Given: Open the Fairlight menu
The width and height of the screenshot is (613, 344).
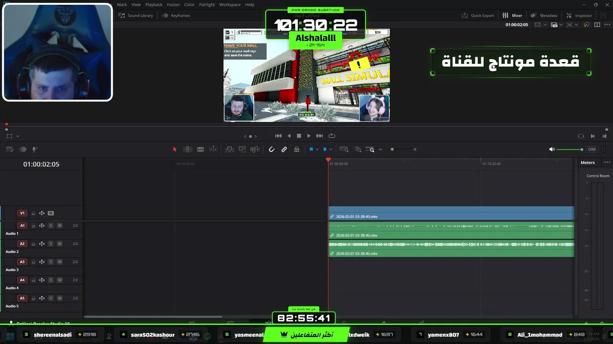Looking at the screenshot, I should 207,4.
